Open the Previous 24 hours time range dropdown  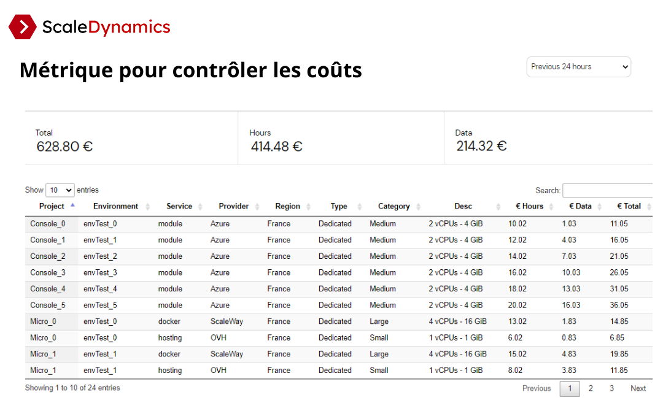579,67
